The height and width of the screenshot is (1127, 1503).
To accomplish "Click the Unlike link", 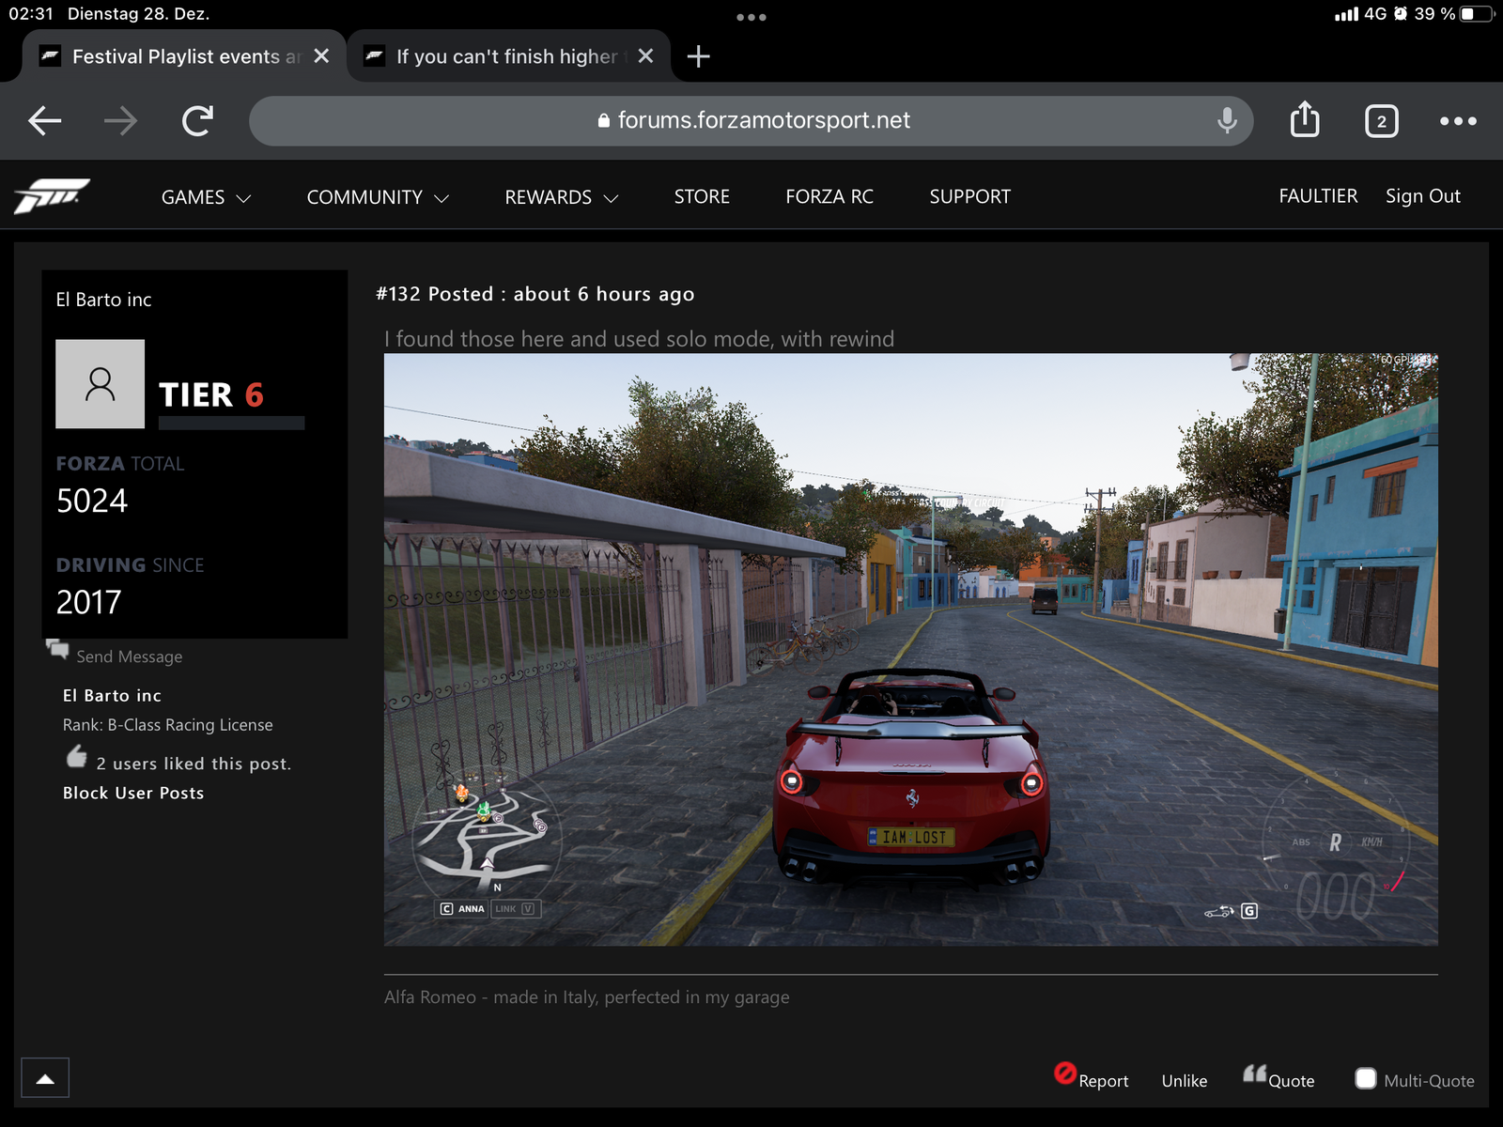I will (x=1185, y=1081).
